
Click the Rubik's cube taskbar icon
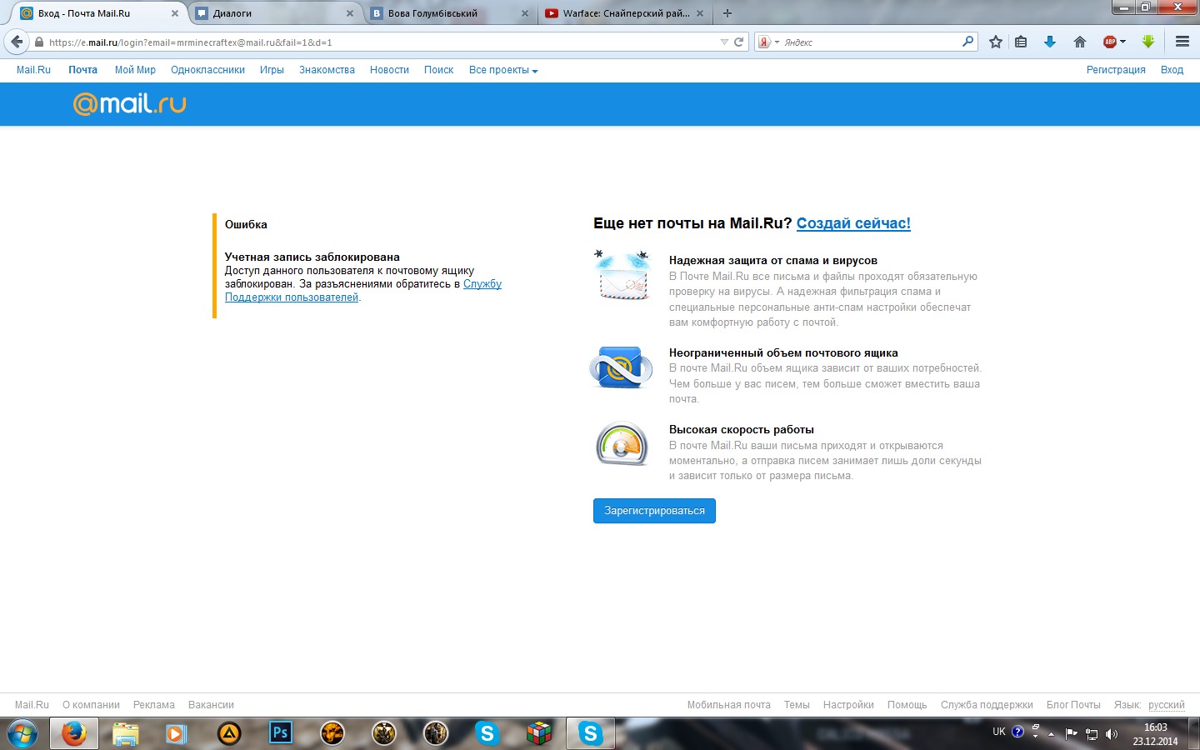(x=539, y=733)
